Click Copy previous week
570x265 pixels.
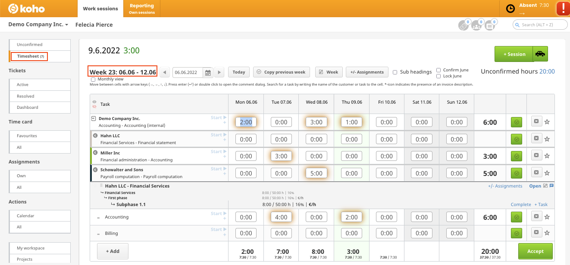coord(282,72)
